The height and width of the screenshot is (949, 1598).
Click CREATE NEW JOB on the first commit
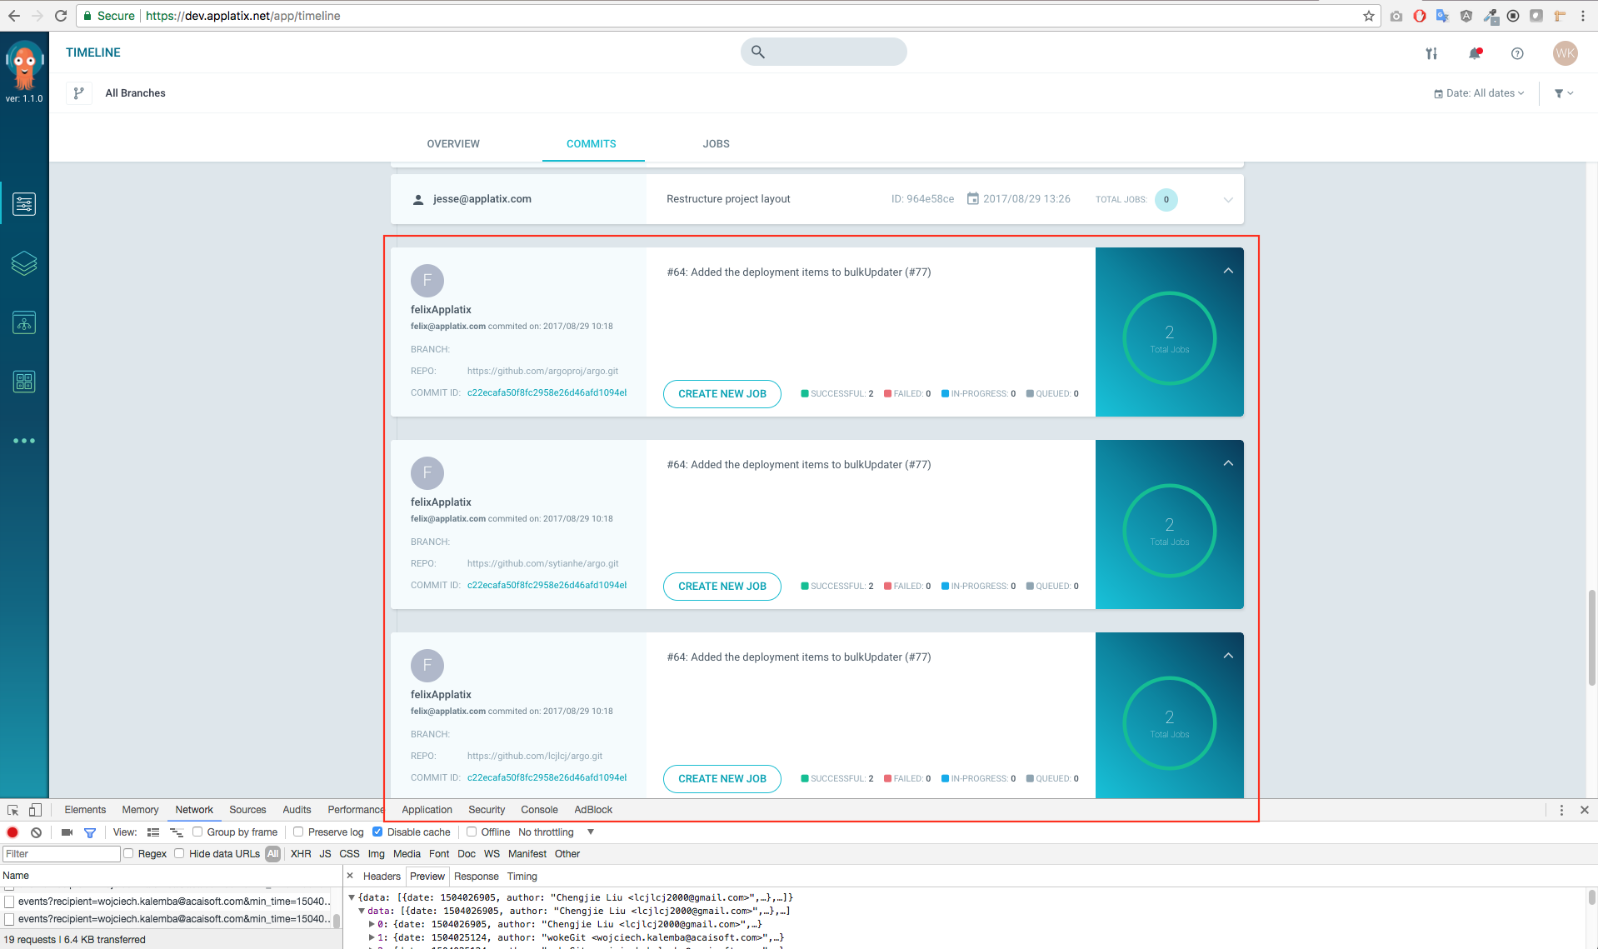tap(722, 393)
